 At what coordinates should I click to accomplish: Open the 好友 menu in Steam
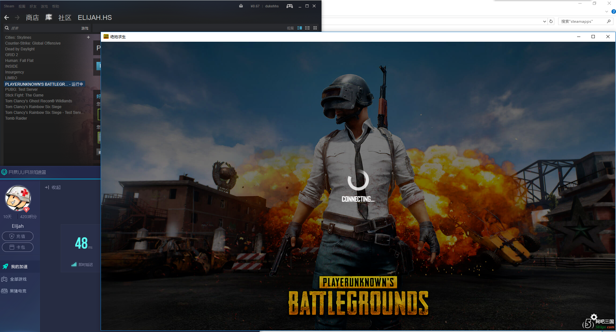[x=33, y=6]
